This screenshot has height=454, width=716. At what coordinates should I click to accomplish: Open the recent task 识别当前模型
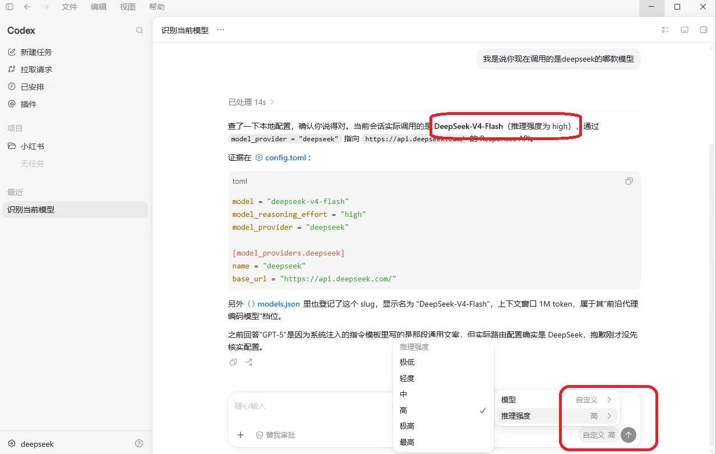75,210
